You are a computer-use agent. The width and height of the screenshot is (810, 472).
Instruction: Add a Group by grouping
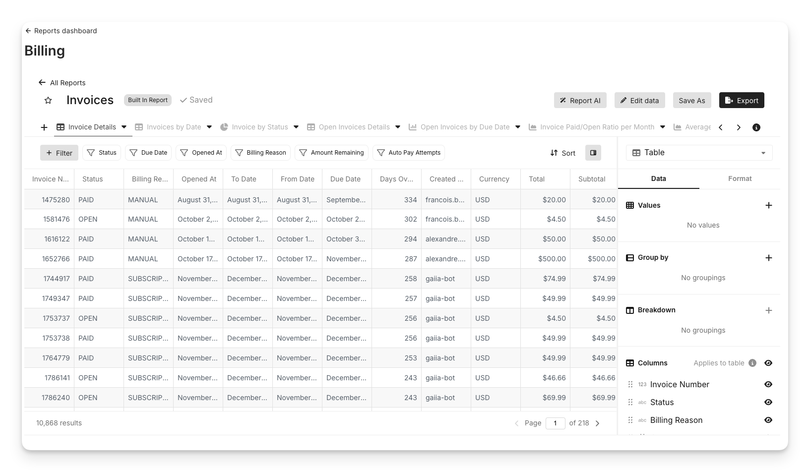(768, 258)
